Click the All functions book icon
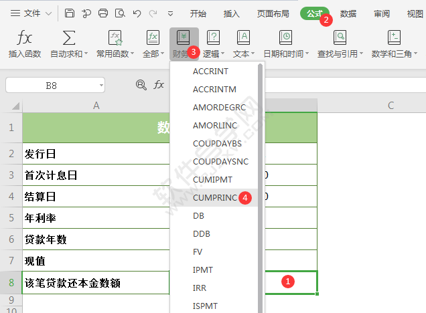This screenshot has height=313, width=426. click(153, 37)
